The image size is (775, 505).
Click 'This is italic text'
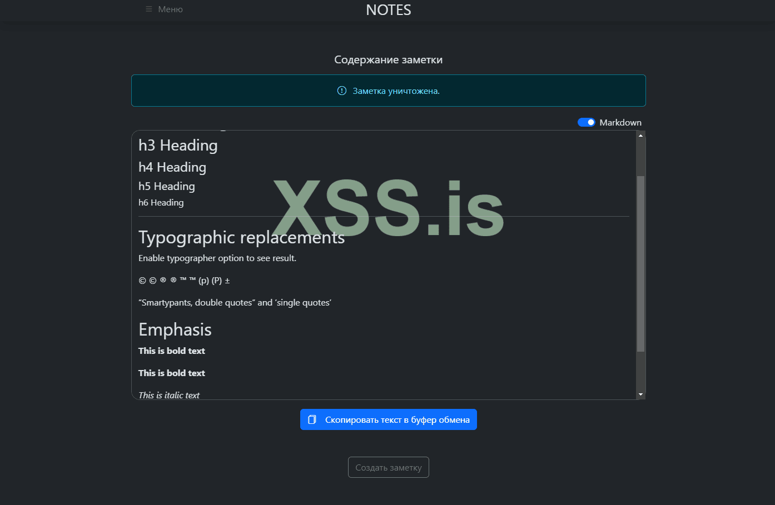(169, 395)
